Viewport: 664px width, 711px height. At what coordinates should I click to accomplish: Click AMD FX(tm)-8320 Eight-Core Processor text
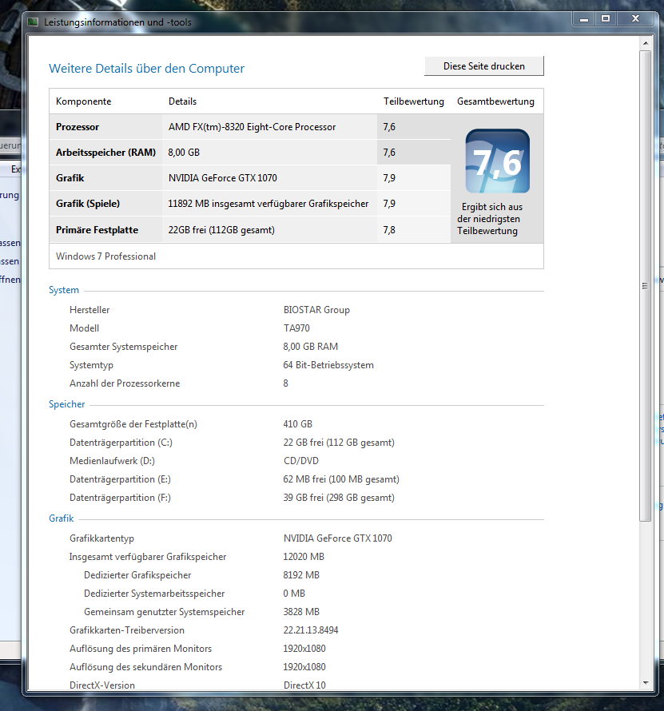coord(252,127)
